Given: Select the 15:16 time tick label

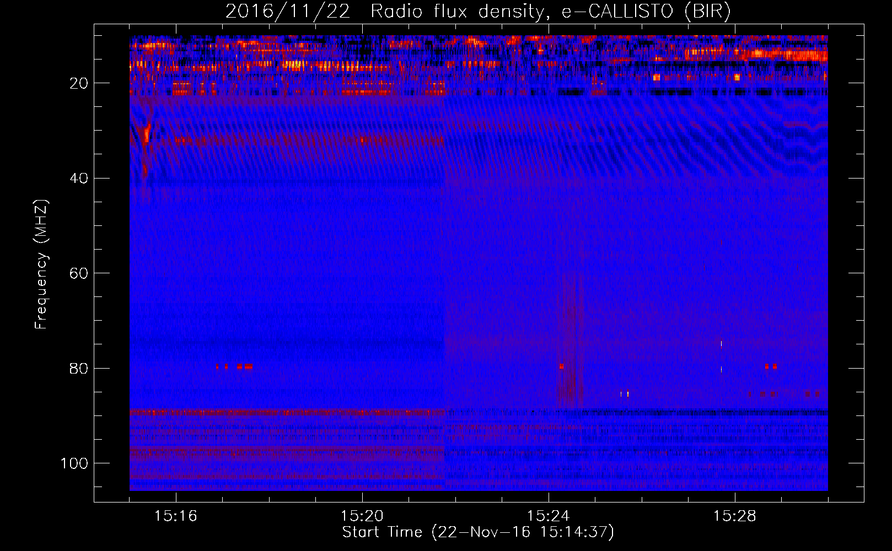Looking at the screenshot, I should pyautogui.click(x=176, y=516).
